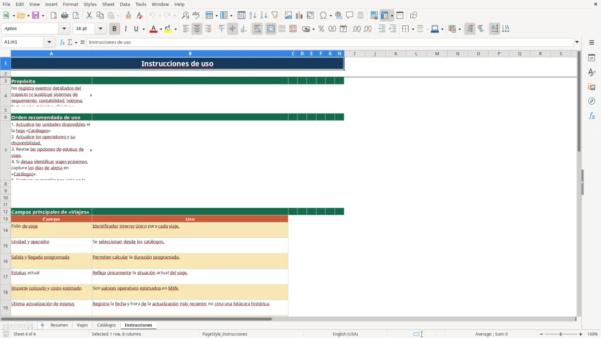Click the formula input line
This screenshot has width=601, height=338.
330,42
